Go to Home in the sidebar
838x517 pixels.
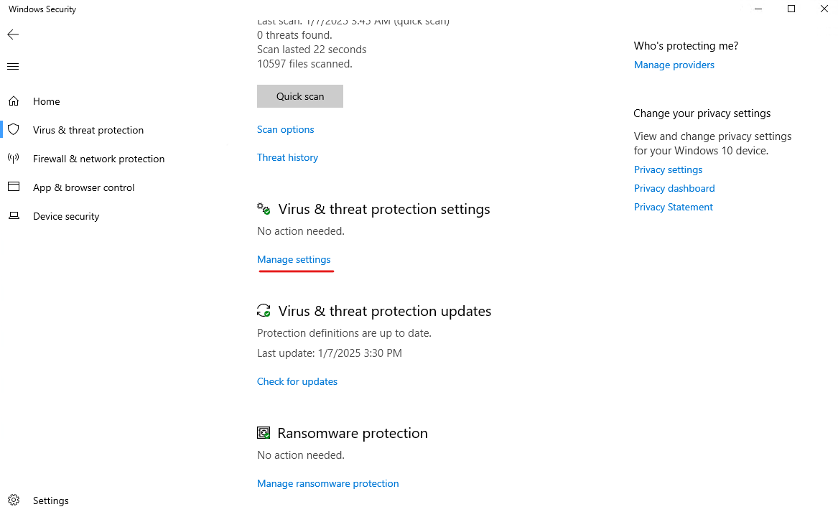coord(47,101)
